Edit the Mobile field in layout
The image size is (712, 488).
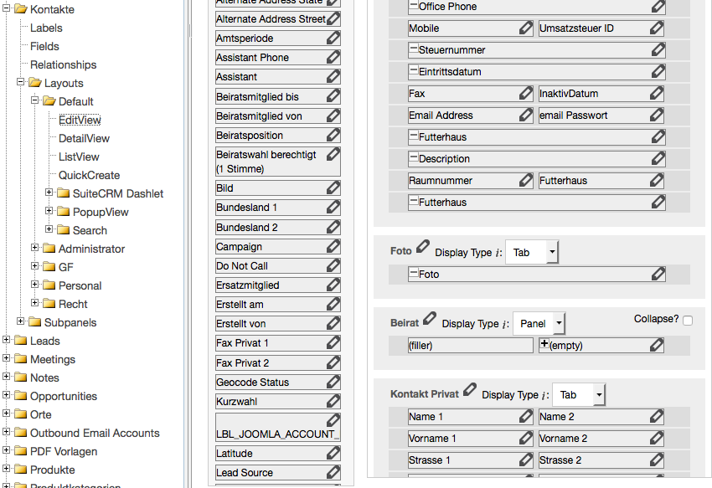pos(525,28)
